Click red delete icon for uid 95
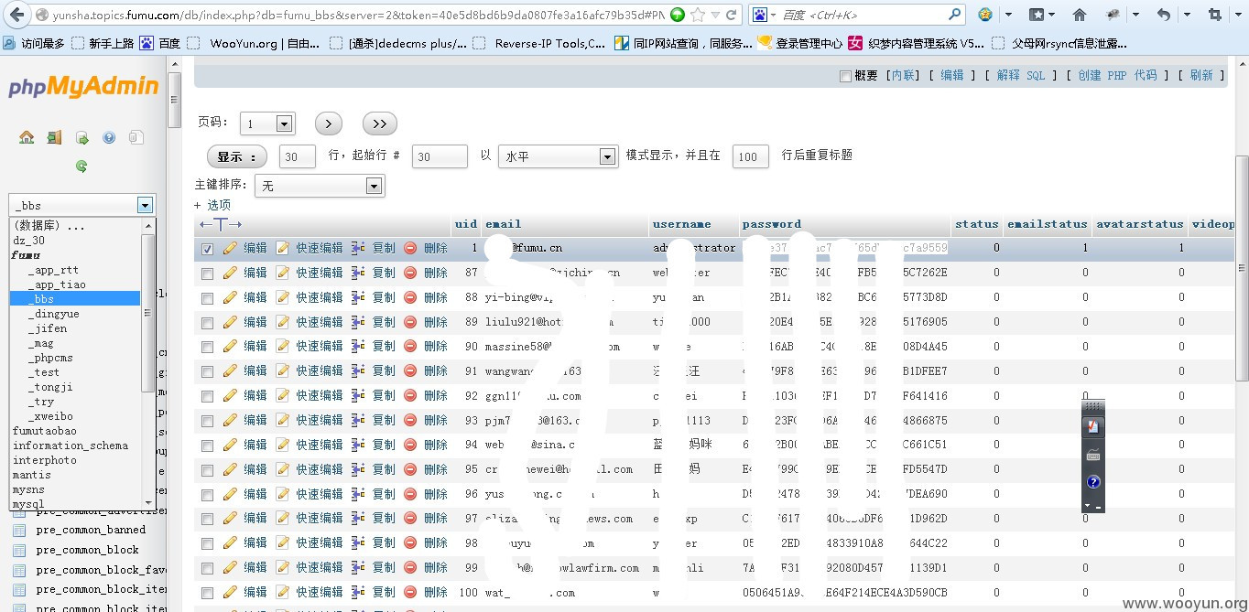1249x612 pixels. [x=410, y=469]
